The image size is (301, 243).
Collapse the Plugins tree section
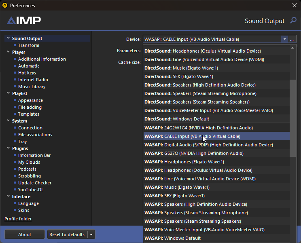tap(8, 148)
